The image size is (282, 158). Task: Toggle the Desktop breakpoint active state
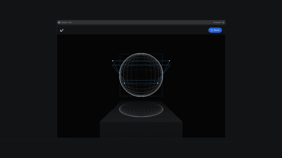click(x=64, y=22)
